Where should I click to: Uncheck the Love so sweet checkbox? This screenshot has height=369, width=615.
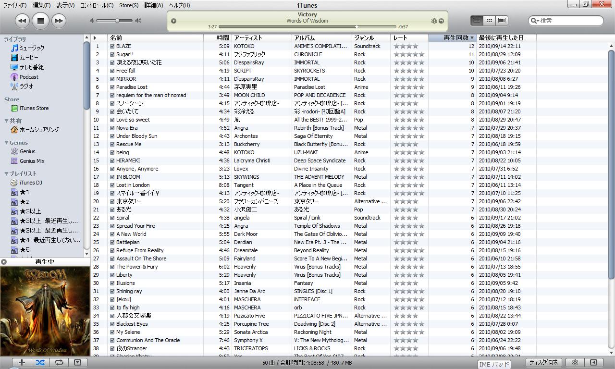(x=112, y=120)
